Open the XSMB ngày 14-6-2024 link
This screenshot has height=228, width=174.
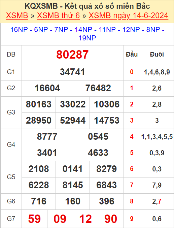(128, 15)
